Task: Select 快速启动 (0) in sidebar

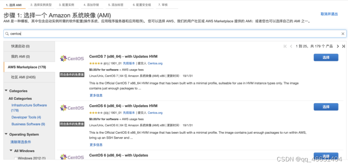Action: [29, 46]
